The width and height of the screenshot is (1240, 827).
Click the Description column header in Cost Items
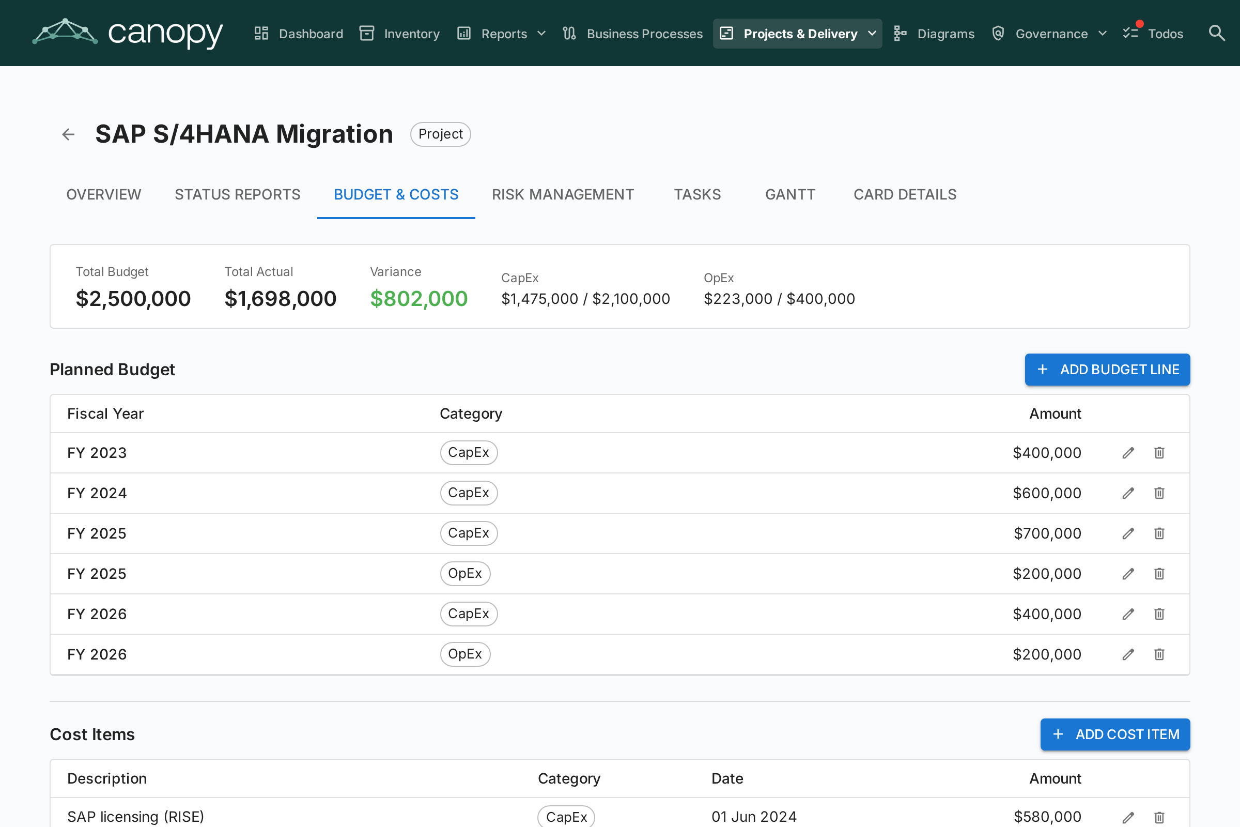[x=107, y=779]
